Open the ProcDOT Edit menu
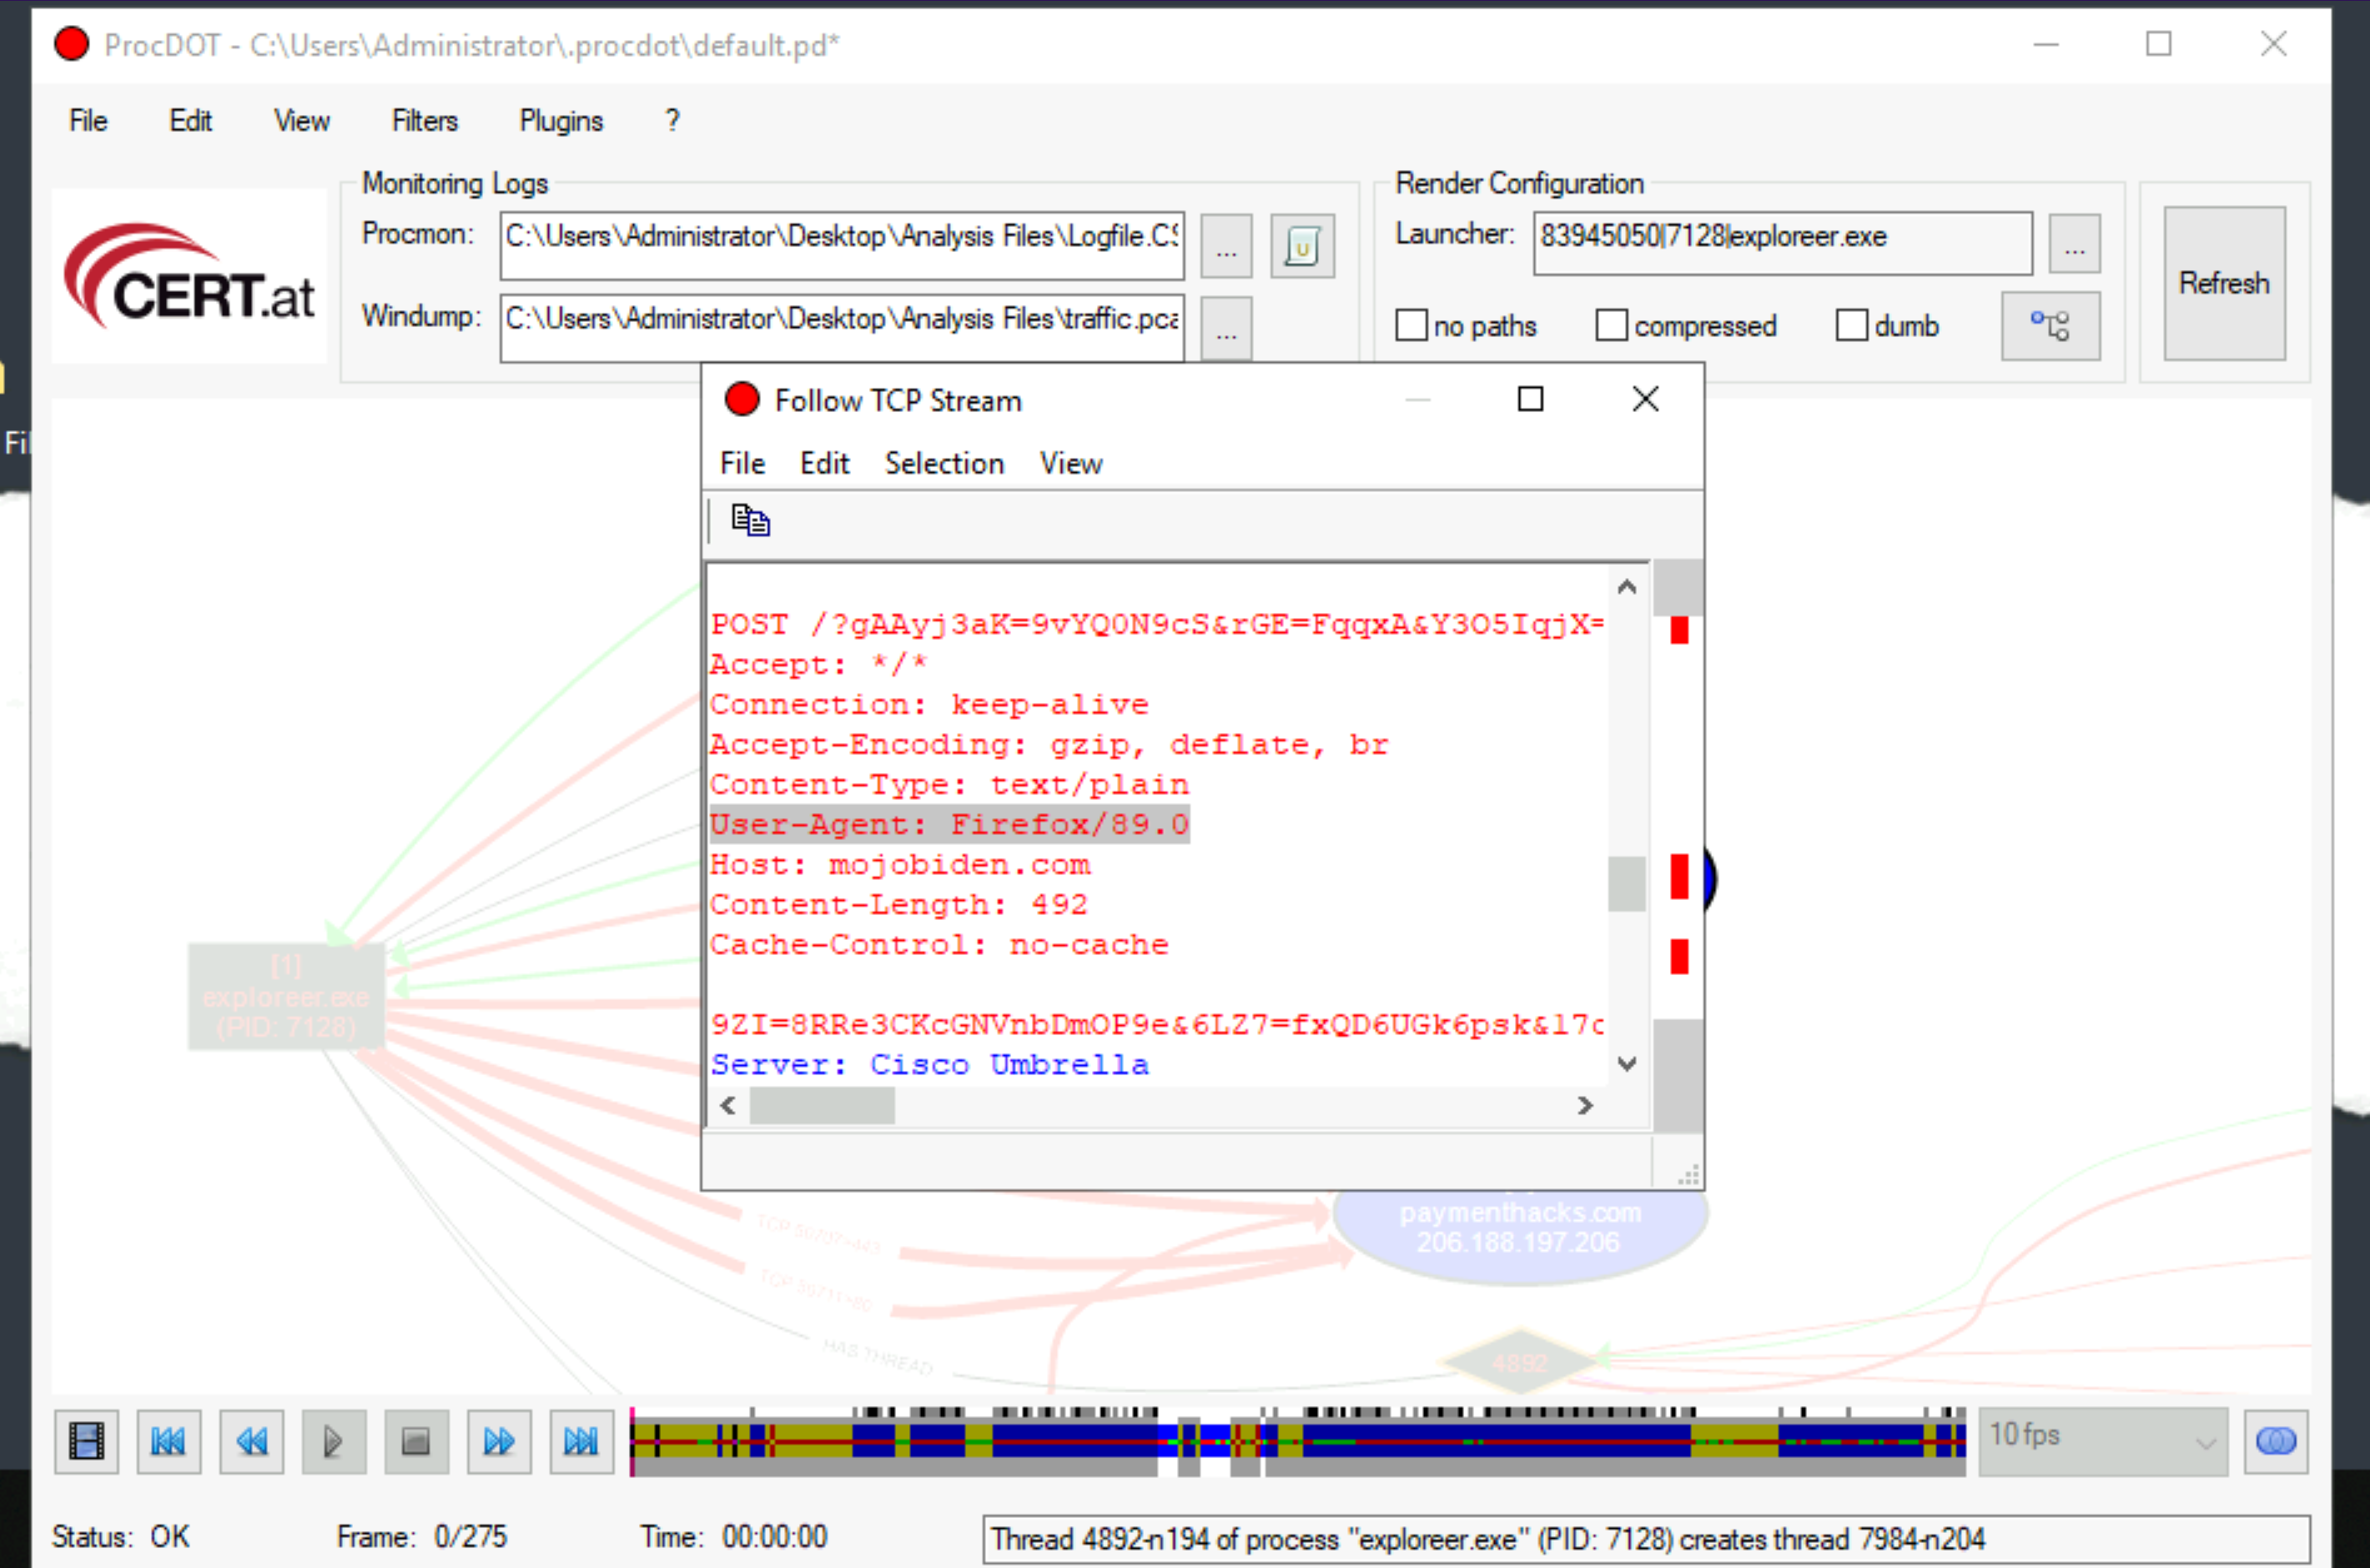Image resolution: width=2370 pixels, height=1568 pixels. [x=190, y=121]
